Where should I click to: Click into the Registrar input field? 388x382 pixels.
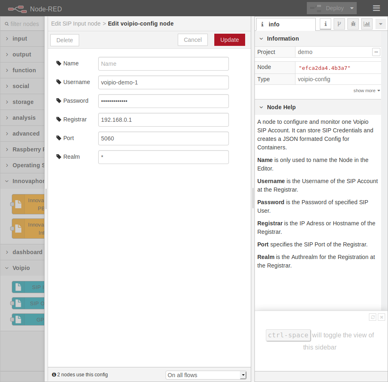(x=163, y=120)
